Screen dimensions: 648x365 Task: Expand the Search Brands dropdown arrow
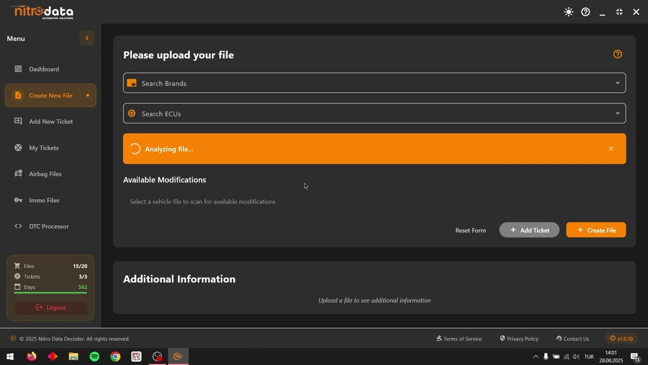click(617, 83)
